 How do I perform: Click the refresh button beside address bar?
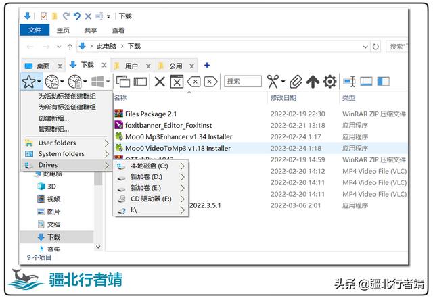pyautogui.click(x=375, y=47)
